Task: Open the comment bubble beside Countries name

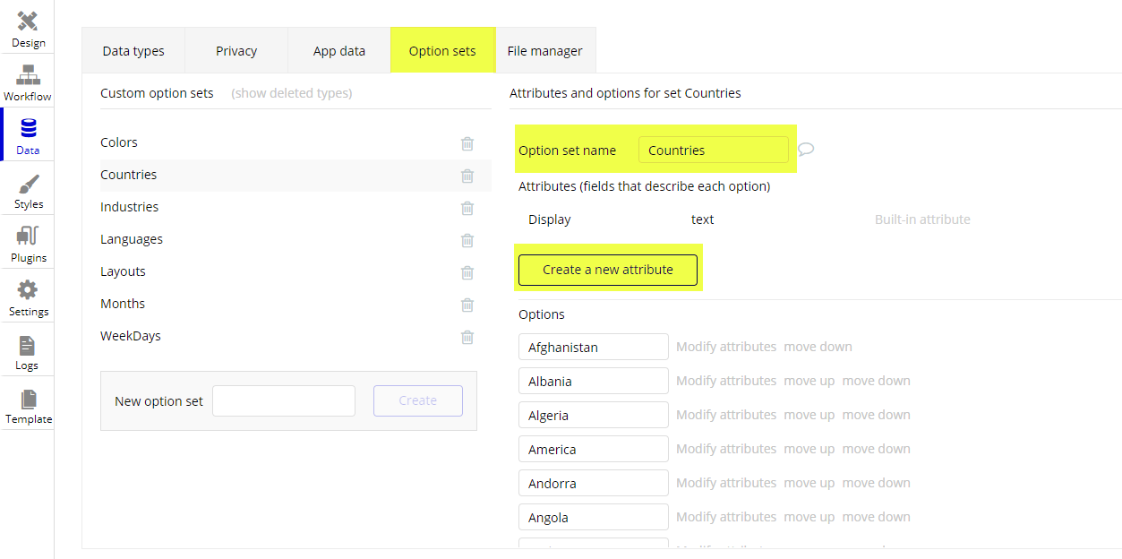Action: [805, 149]
